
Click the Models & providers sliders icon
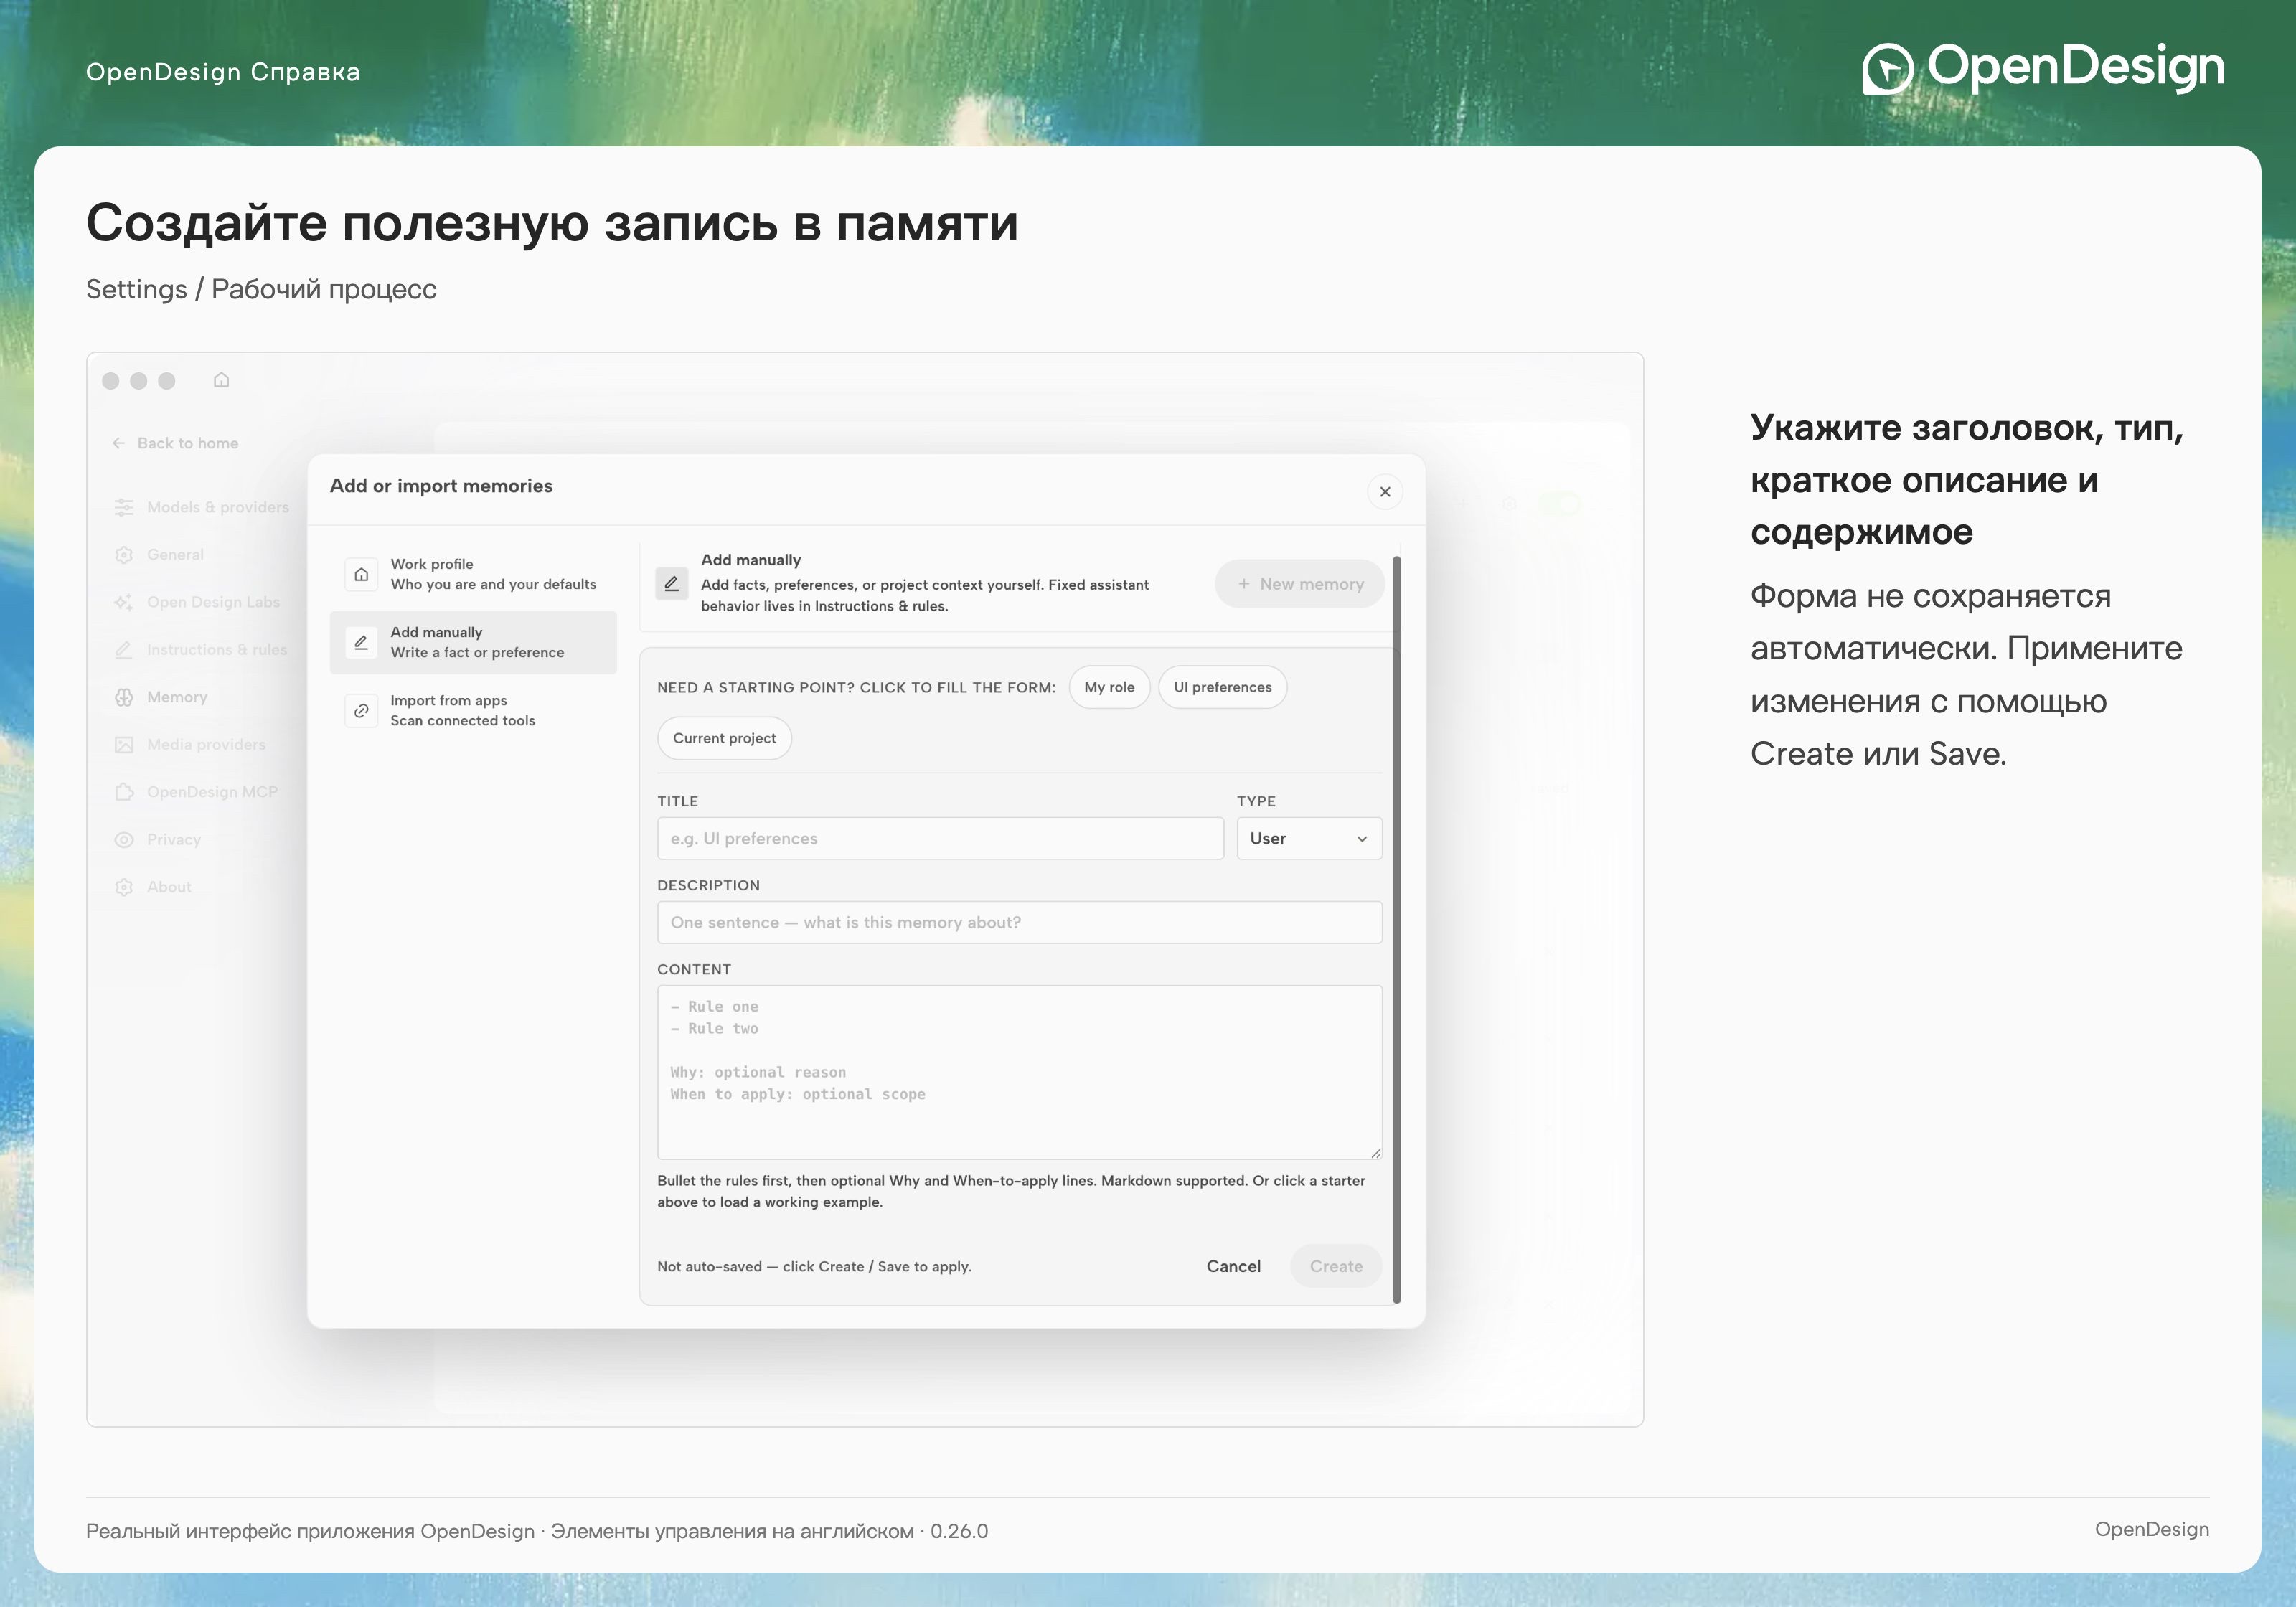124,507
